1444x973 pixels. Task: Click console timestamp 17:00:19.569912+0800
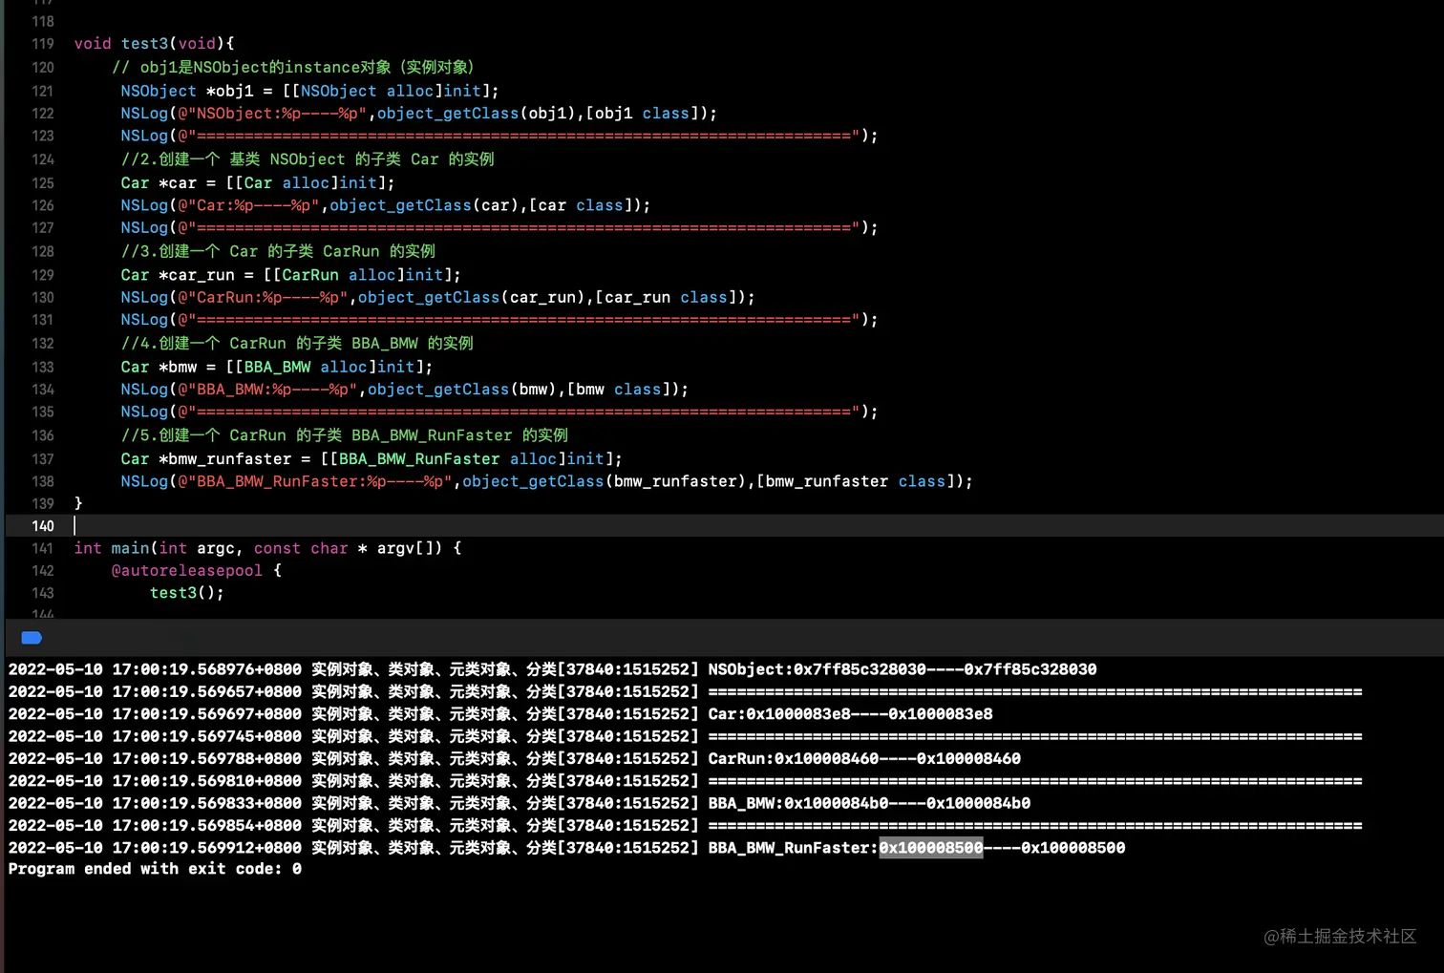point(207,848)
